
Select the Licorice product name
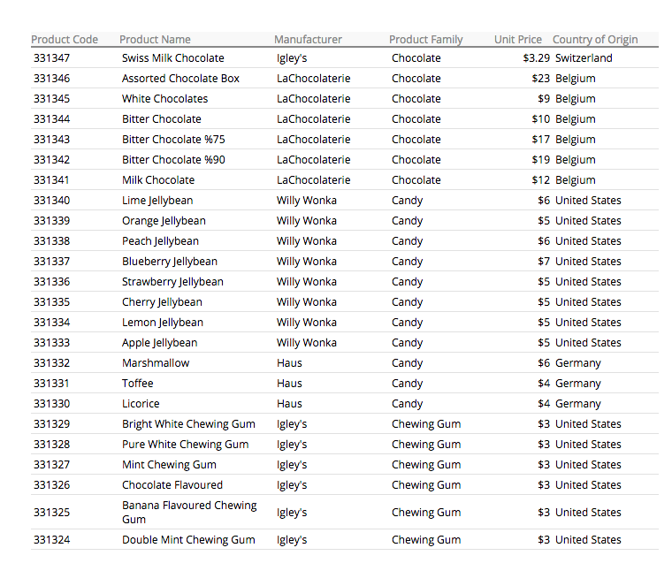pyautogui.click(x=141, y=404)
